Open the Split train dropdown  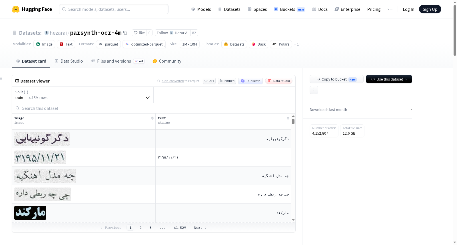83,95
